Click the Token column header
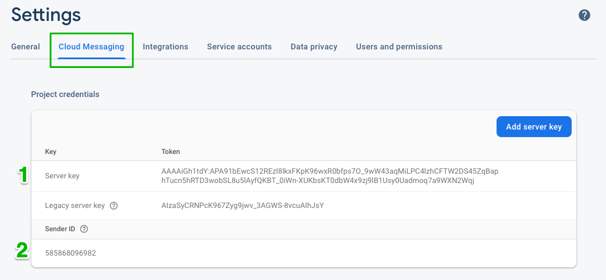Viewport: 606px width, 280px height. pyautogui.click(x=171, y=152)
